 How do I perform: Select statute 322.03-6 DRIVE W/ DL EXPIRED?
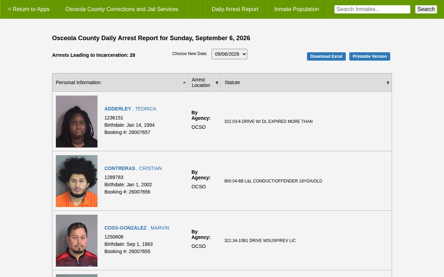pos(268,122)
